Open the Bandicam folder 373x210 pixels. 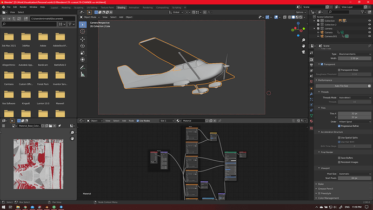(x=43, y=58)
